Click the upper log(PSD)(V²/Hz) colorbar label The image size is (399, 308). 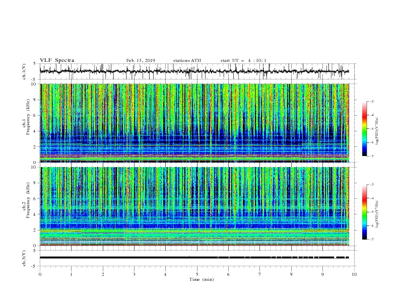pyautogui.click(x=377, y=131)
